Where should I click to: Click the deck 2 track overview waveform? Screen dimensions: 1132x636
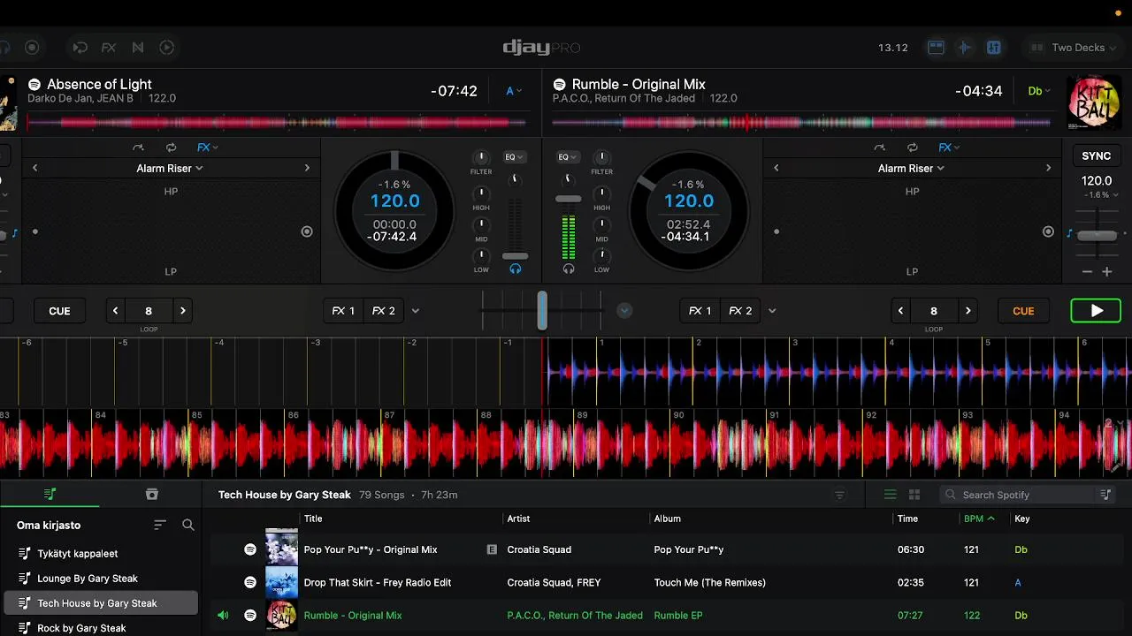click(801, 123)
